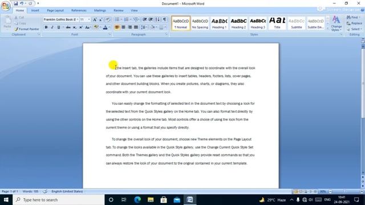Switch to the Review tab

point(119,10)
